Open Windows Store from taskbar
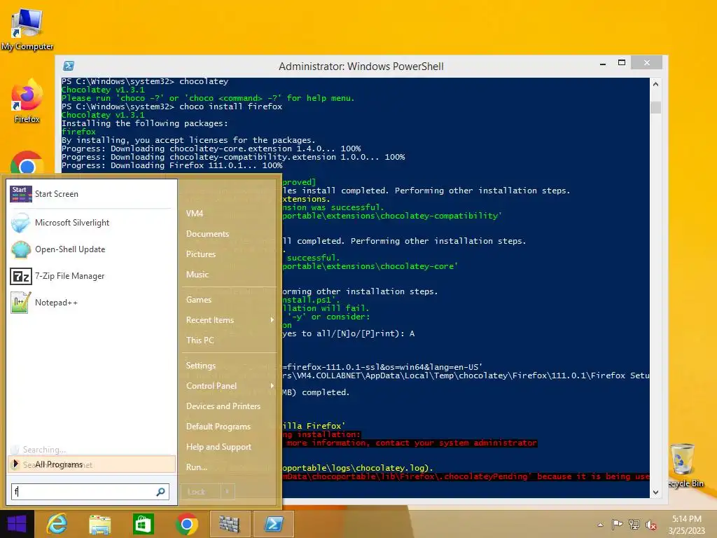The image size is (717, 538). pyautogui.click(x=143, y=524)
